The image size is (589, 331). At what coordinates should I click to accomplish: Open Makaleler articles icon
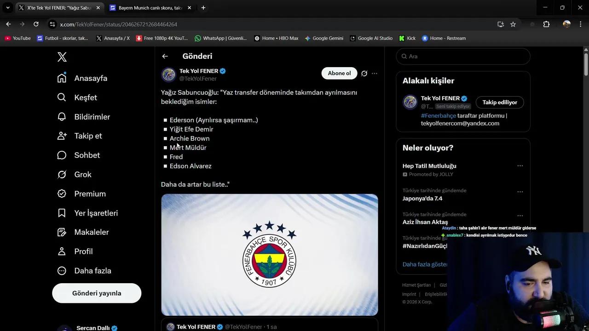(62, 233)
